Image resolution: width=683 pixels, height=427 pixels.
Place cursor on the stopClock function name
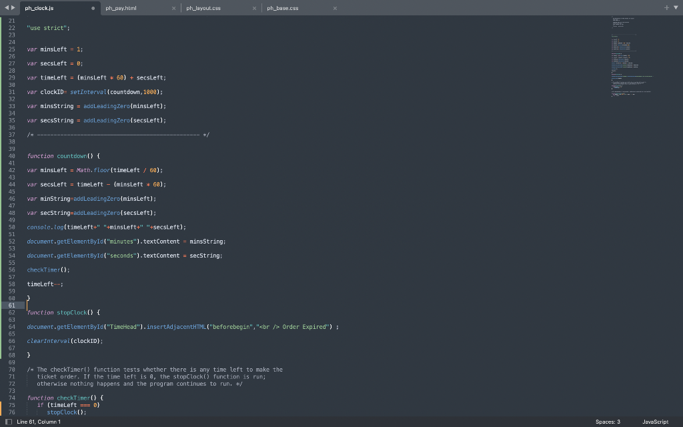coord(72,312)
